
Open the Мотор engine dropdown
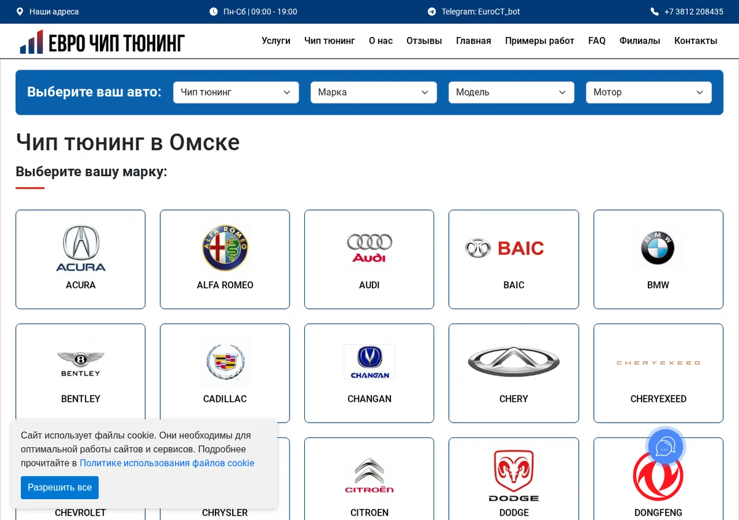coord(648,92)
